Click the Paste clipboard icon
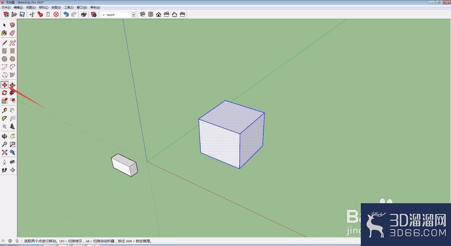The image size is (451, 246). 48,14
